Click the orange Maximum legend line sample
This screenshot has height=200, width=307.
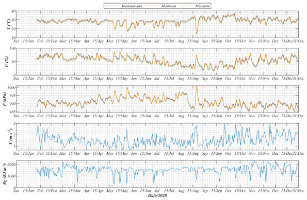click(153, 6)
